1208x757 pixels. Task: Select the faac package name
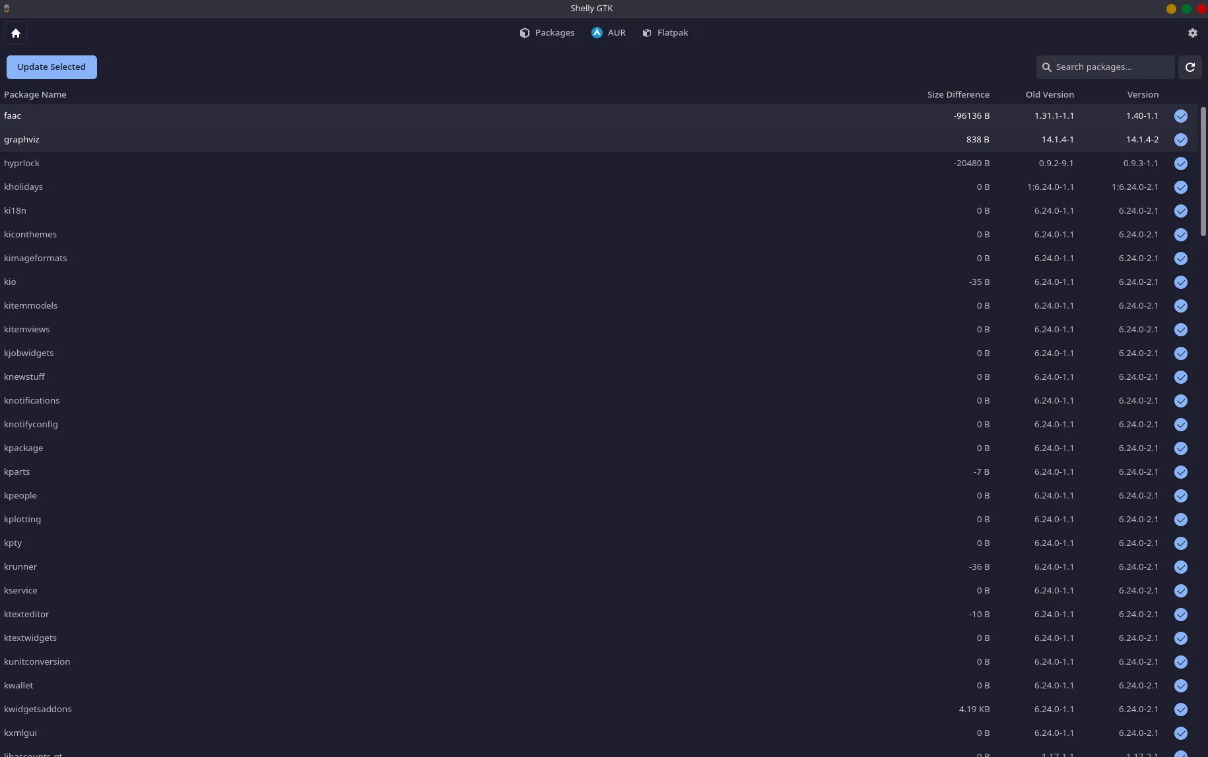click(x=13, y=116)
